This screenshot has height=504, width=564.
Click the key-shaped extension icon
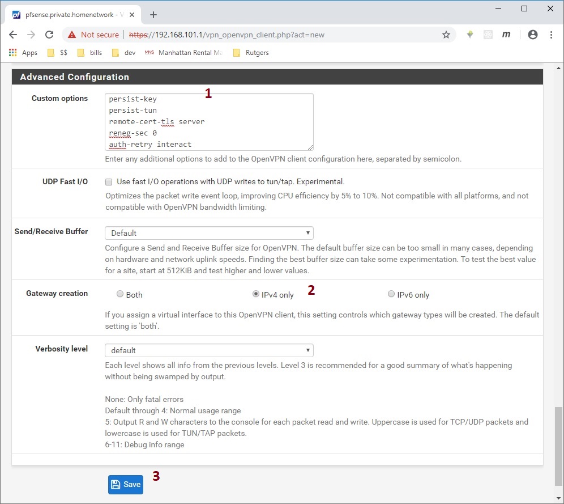click(x=469, y=35)
